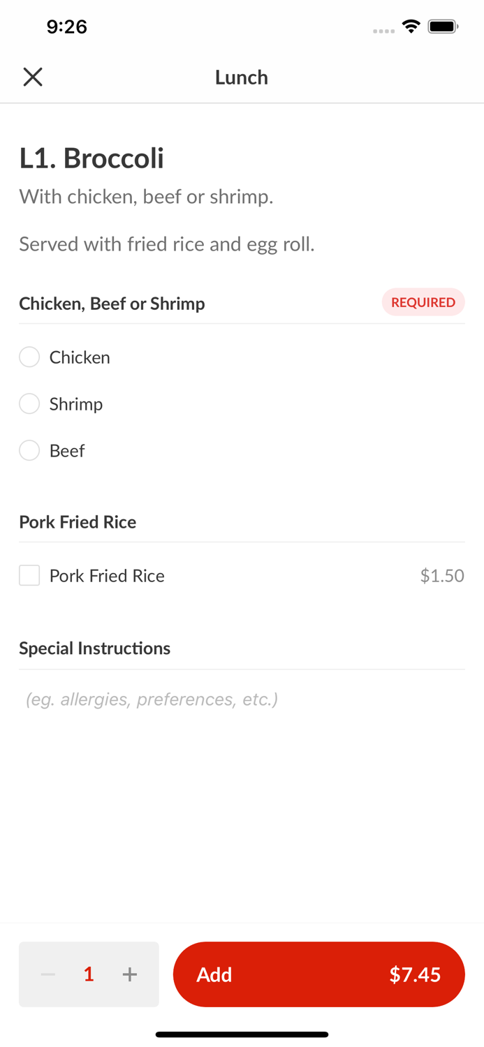The image size is (484, 1047).
Task: Tap the L1. Broccoli item title
Action: (91, 158)
